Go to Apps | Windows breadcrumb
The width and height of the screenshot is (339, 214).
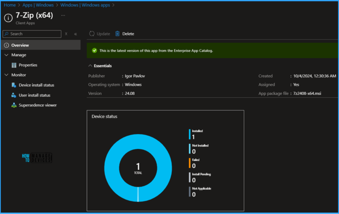(x=38, y=5)
